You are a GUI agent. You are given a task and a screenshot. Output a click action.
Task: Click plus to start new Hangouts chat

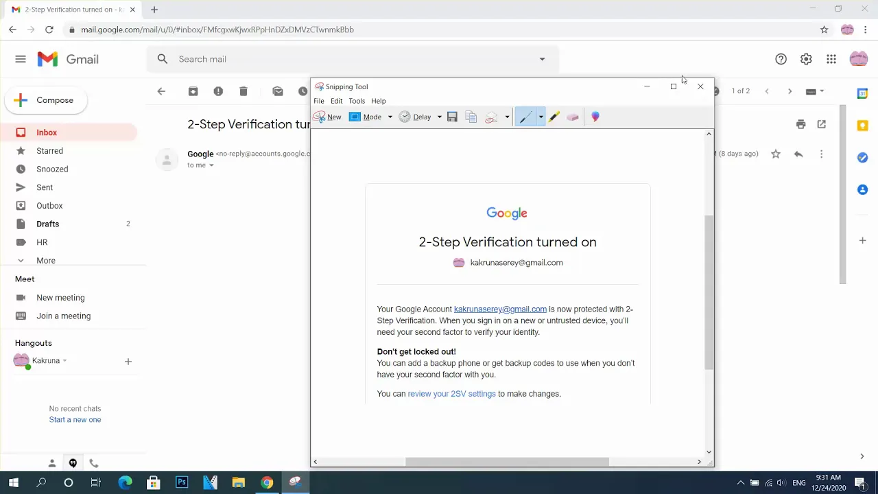click(x=128, y=362)
